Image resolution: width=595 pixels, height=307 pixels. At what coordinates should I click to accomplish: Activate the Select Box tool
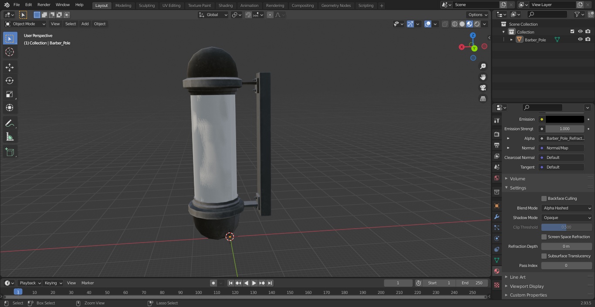click(x=10, y=38)
